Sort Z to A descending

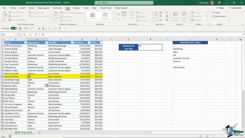(x=119, y=19)
